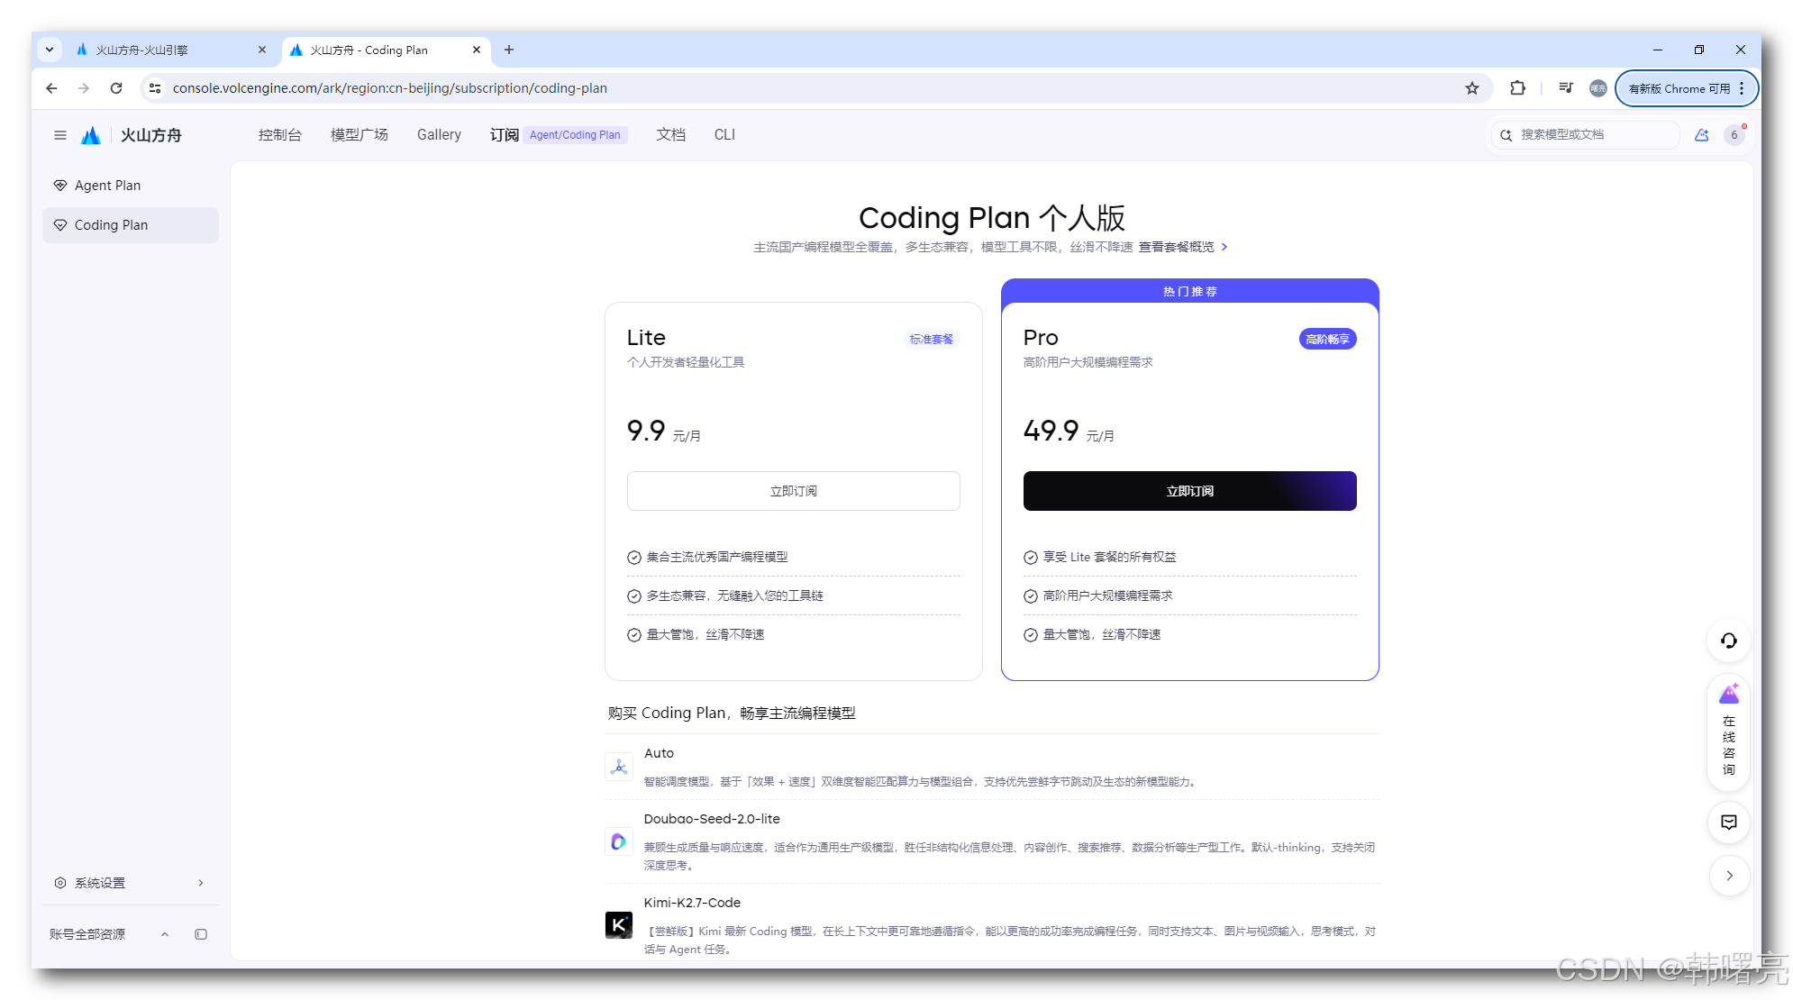This screenshot has height=1000, width=1793.
Task: Click the Kimi-K2.7-Code model icon
Action: [x=619, y=925]
